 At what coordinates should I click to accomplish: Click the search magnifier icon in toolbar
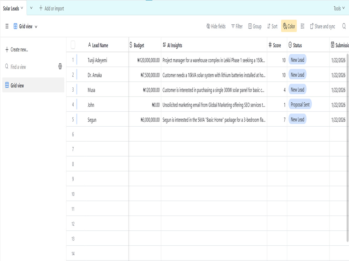coord(344,26)
